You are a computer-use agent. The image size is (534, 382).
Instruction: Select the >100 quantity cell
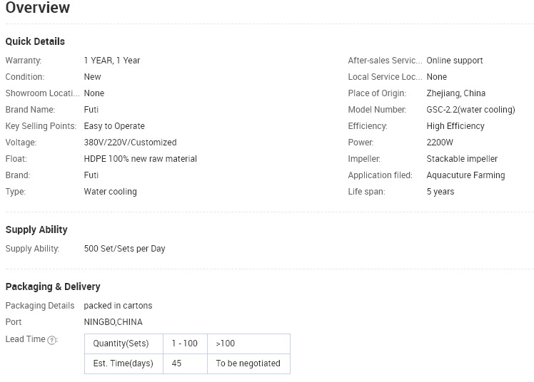248,344
